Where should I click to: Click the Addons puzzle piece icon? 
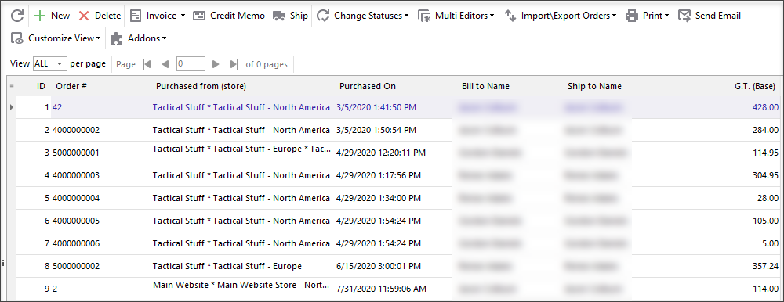(117, 38)
